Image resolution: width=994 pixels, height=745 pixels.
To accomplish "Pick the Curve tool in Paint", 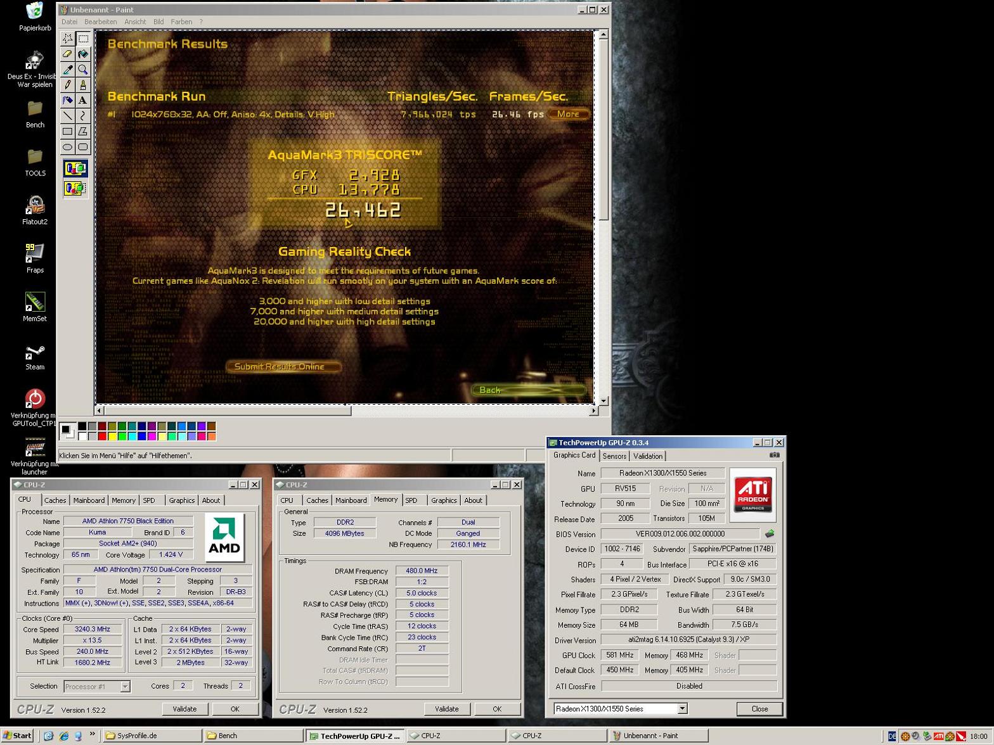I will tap(83, 116).
